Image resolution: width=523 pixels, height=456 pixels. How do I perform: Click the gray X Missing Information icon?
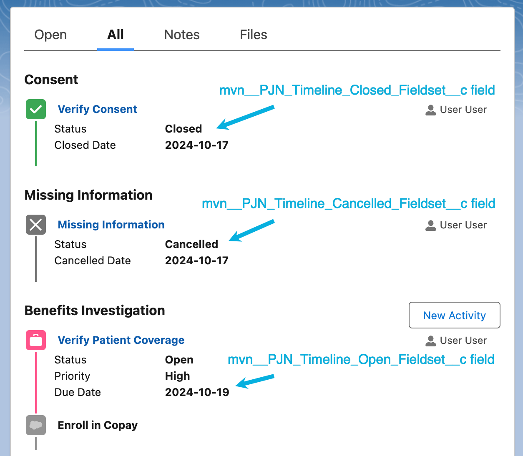[x=36, y=225]
